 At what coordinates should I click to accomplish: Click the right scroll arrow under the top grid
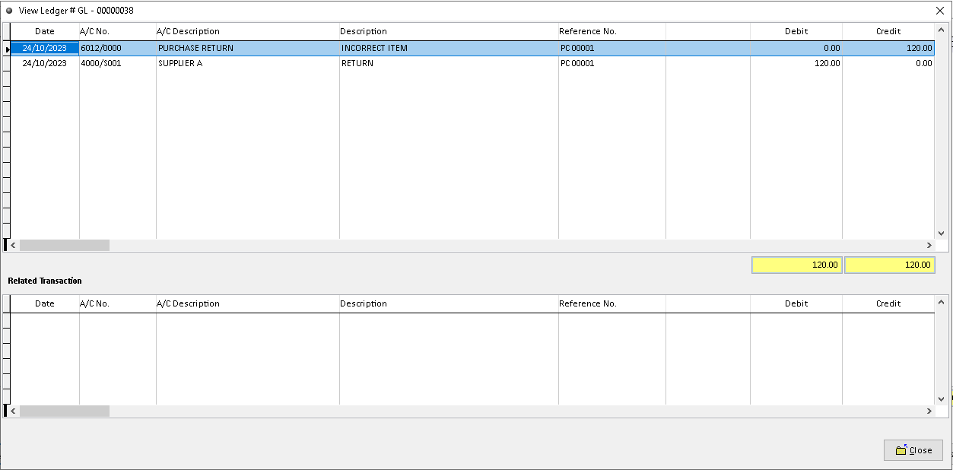click(x=929, y=245)
